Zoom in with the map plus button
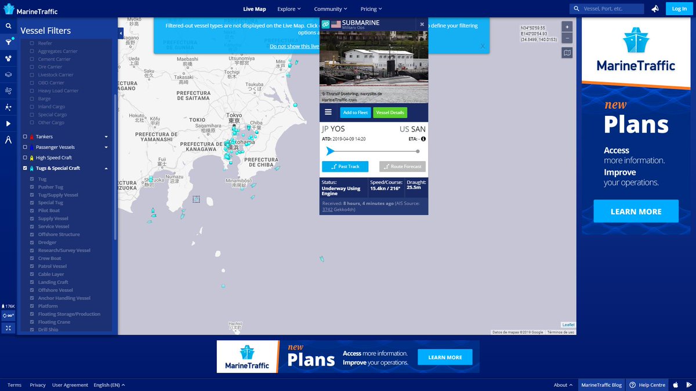The height and width of the screenshot is (391, 696). 567,27
